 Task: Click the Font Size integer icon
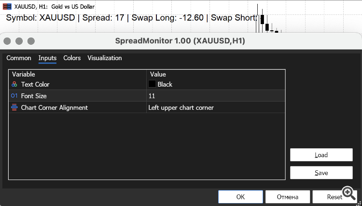(14, 96)
